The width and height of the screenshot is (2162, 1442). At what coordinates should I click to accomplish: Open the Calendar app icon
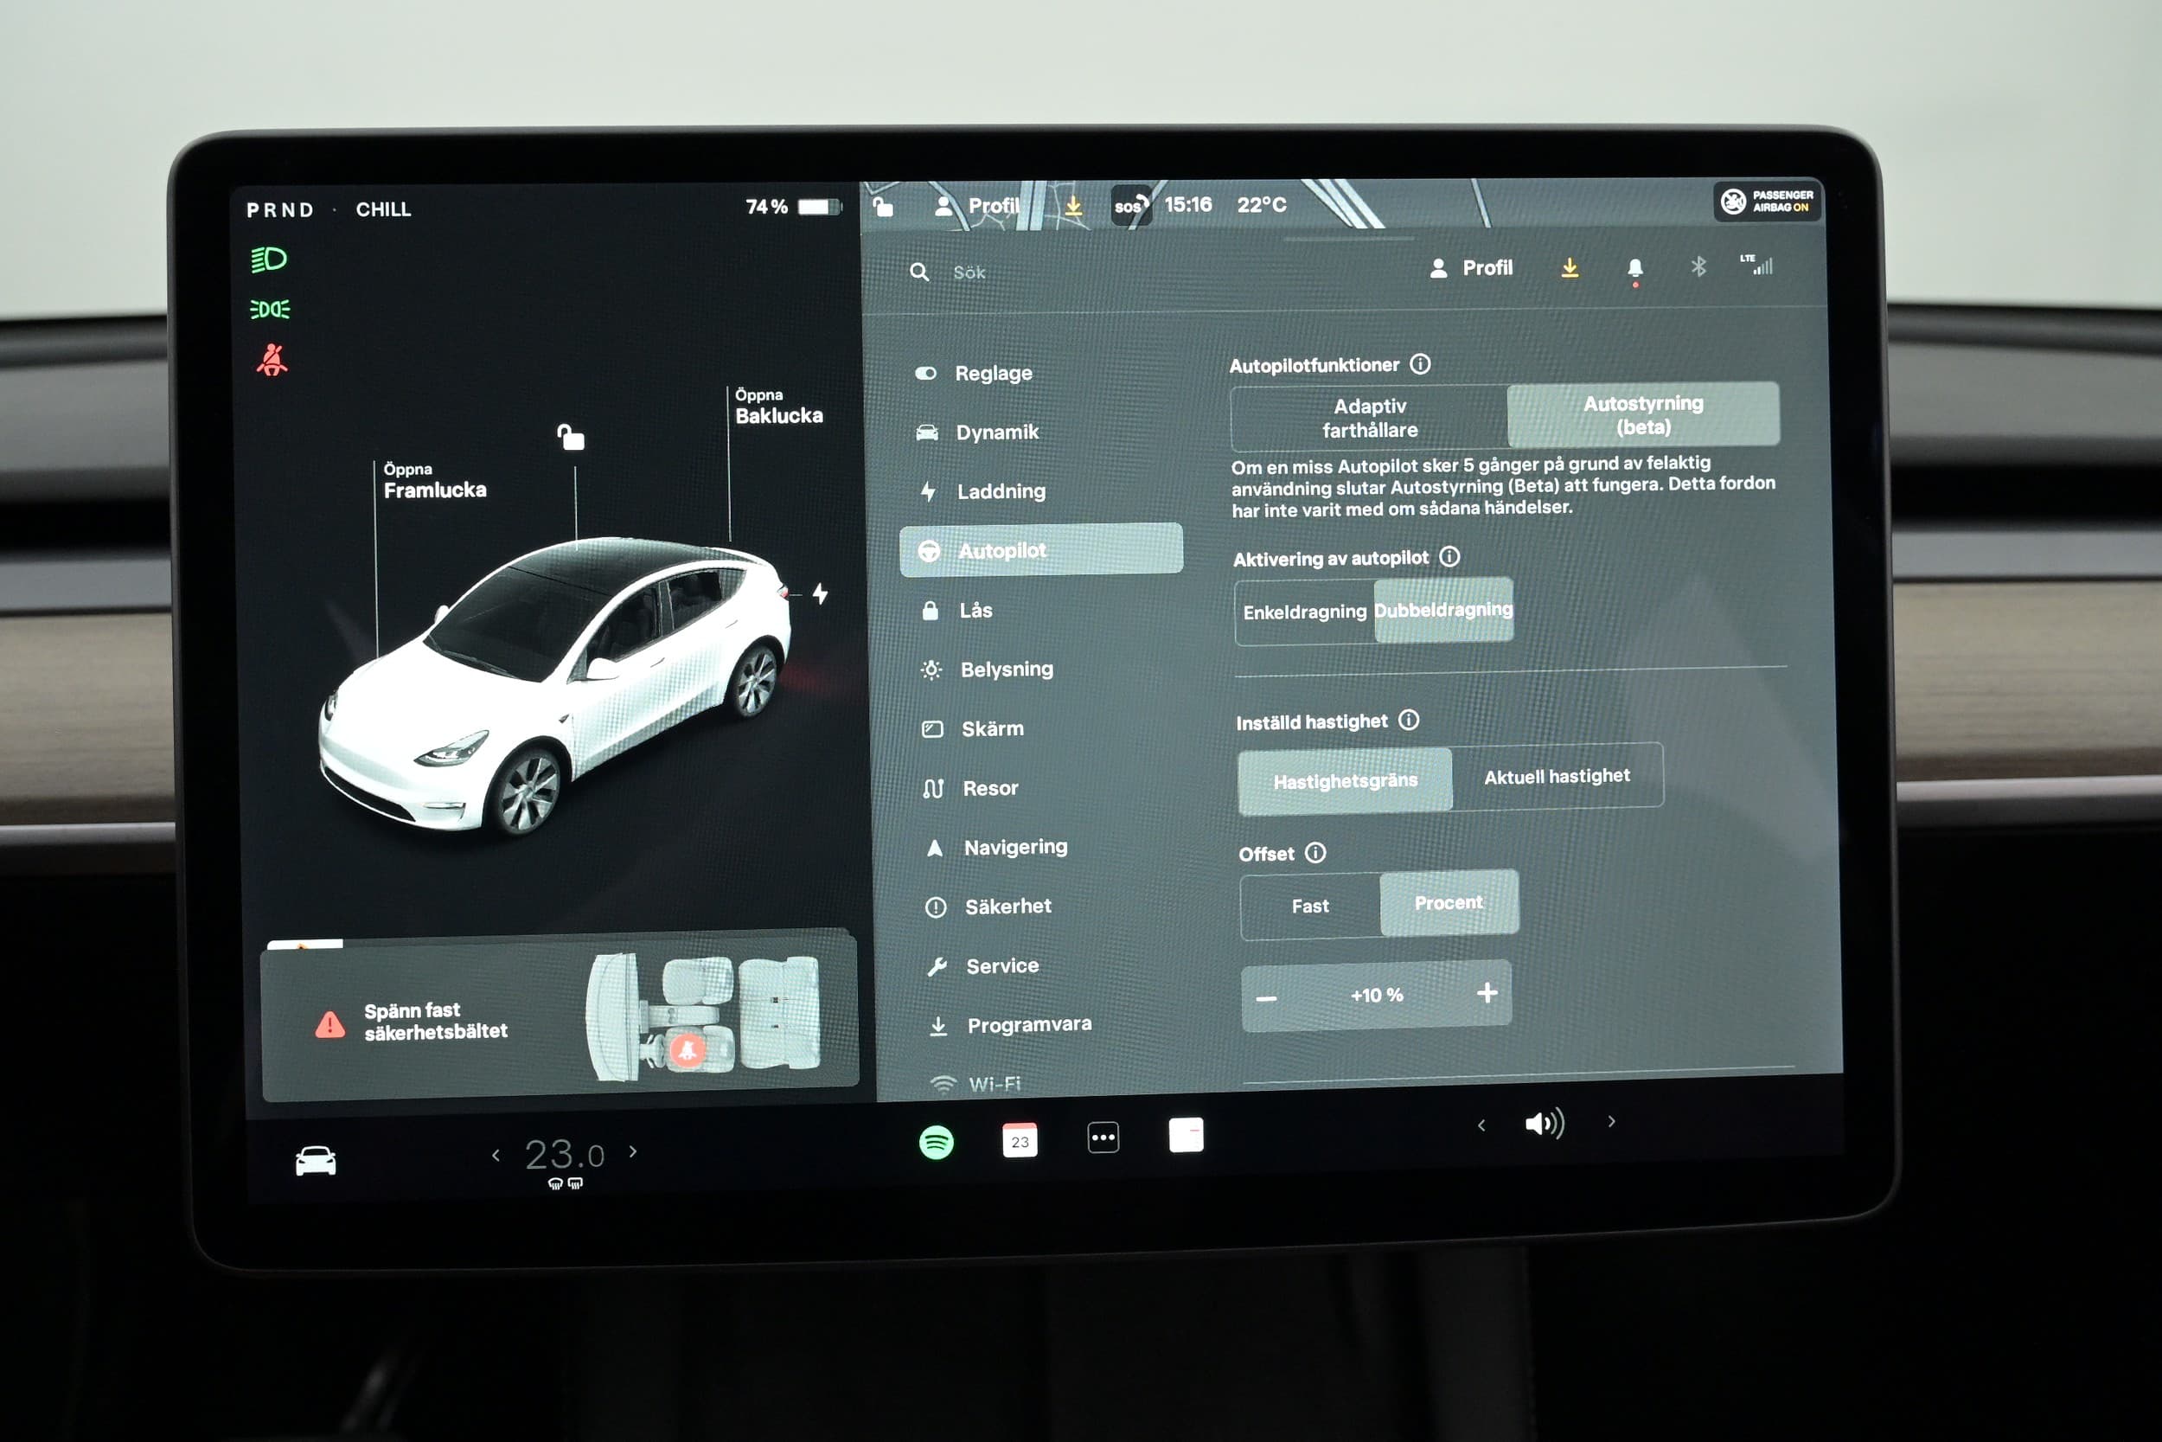coord(1020,1140)
